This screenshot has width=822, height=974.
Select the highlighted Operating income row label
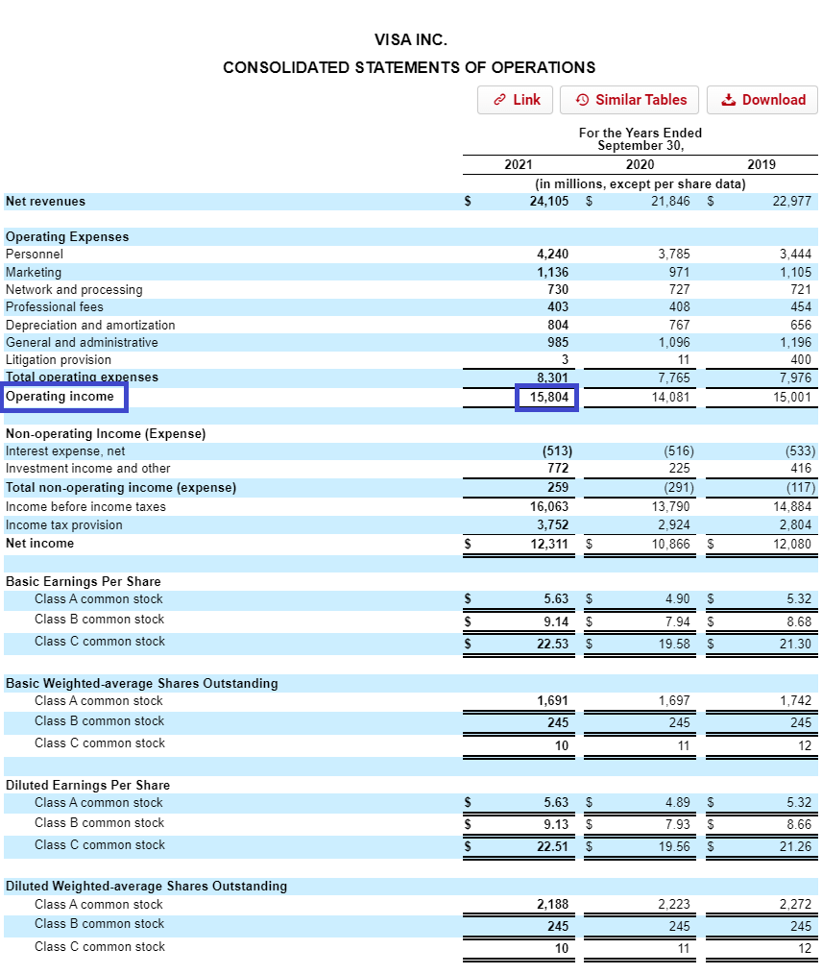pos(60,397)
